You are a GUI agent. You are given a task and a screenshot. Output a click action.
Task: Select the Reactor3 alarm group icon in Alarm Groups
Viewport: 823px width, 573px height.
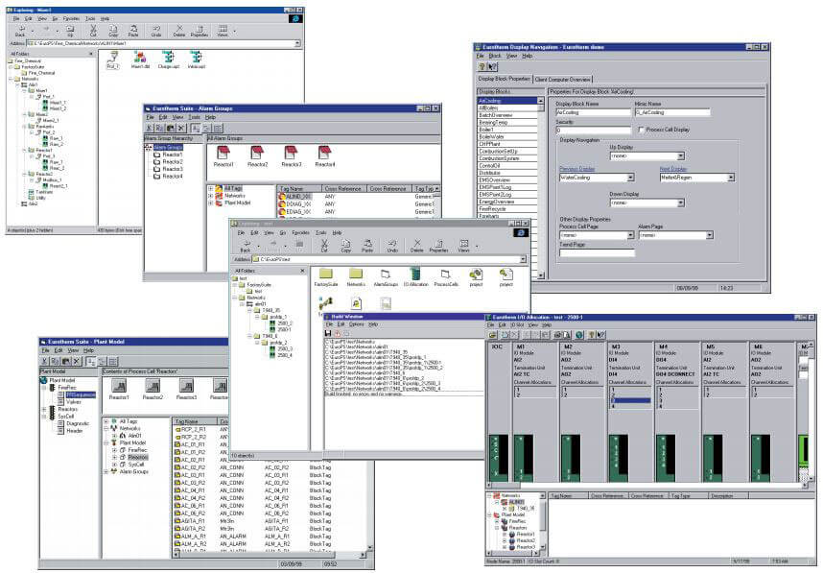292,153
